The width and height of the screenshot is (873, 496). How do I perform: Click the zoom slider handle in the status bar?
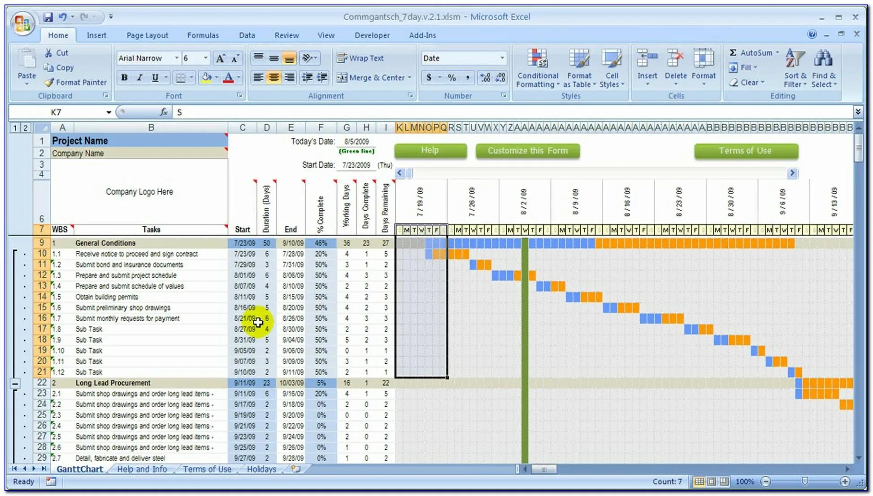(805, 482)
